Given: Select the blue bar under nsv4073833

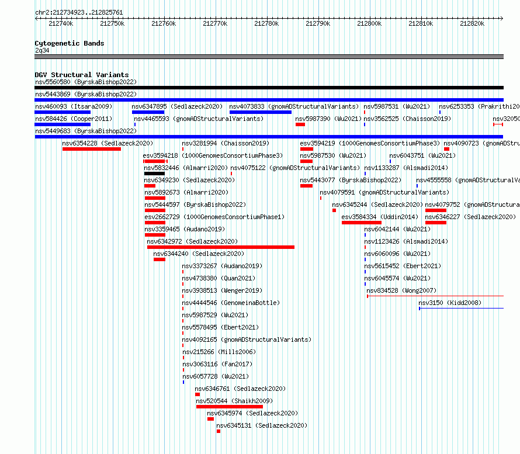Looking at the screenshot, I should pyautogui.click(x=261, y=112).
